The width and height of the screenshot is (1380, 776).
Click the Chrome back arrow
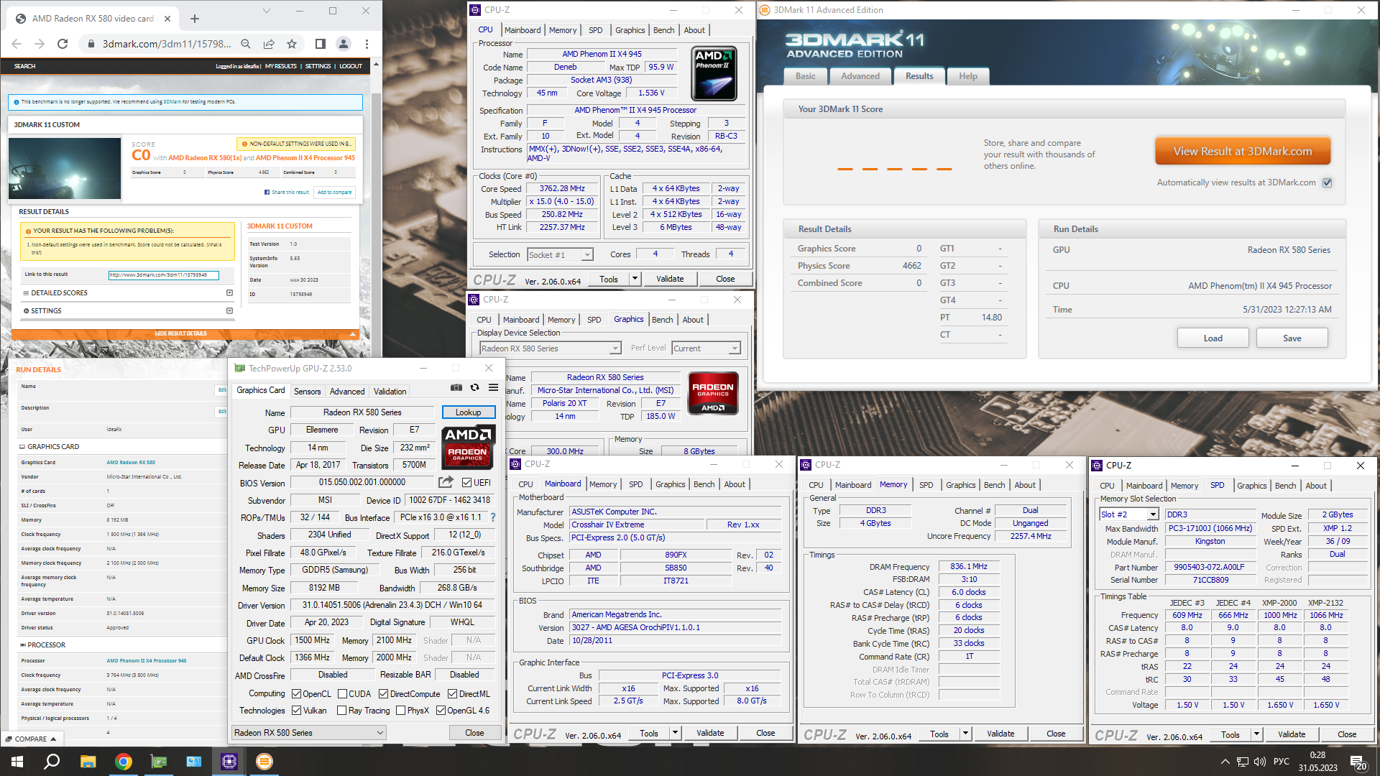click(x=17, y=44)
